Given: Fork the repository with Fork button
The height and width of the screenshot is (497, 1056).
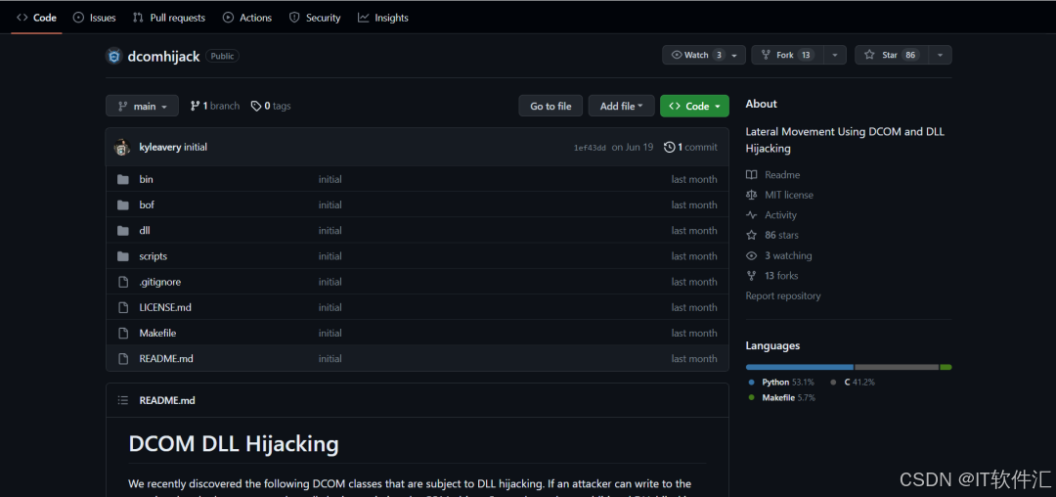Looking at the screenshot, I should (x=787, y=55).
